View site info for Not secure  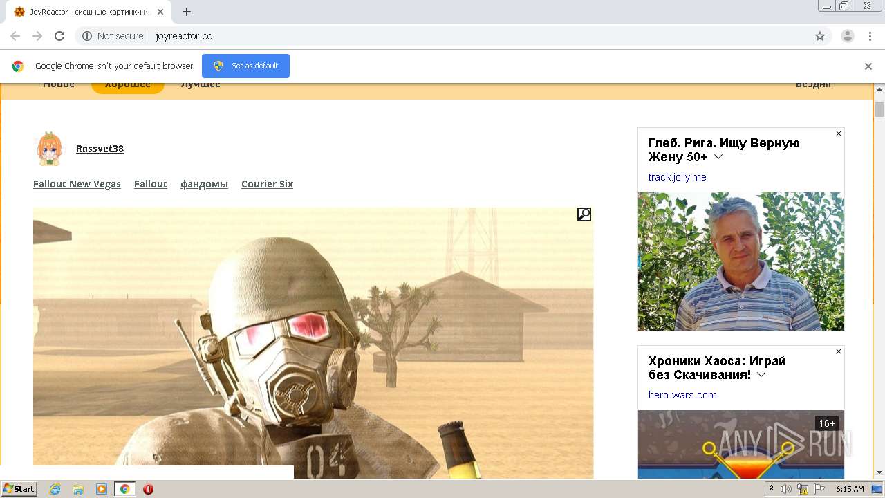coord(113,36)
